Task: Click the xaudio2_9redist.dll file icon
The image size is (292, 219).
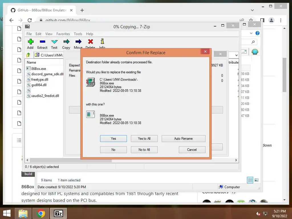Action: tap(29, 96)
